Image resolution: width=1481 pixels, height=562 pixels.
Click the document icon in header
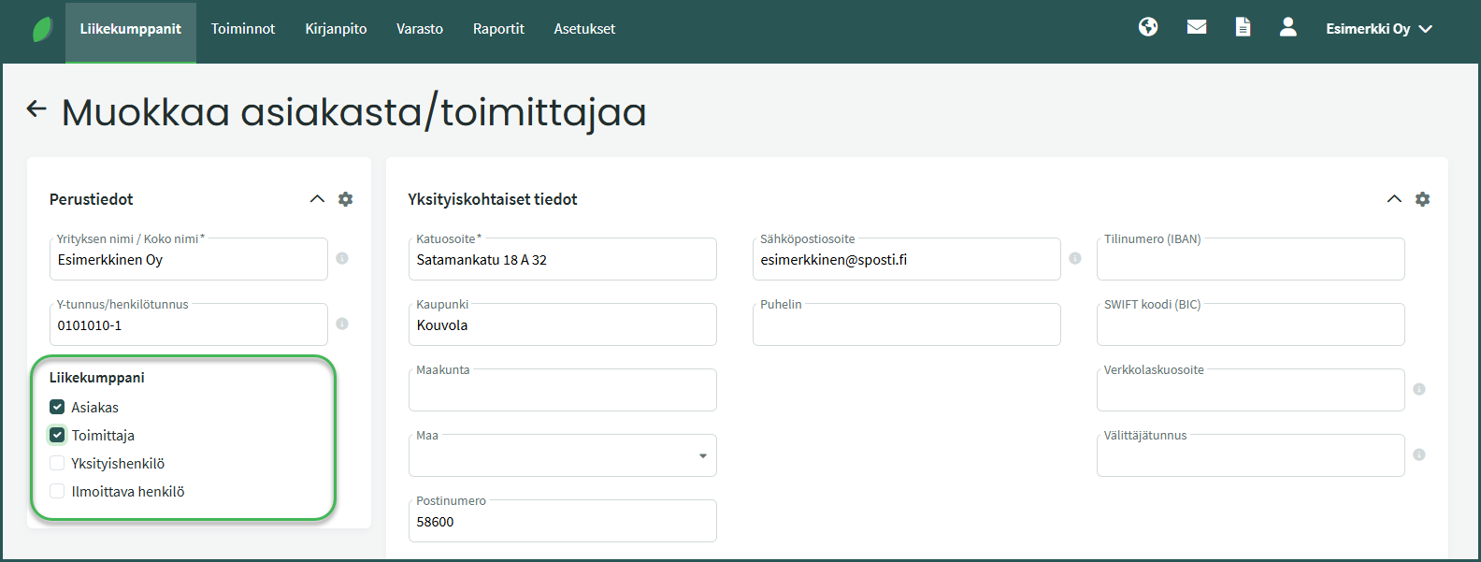click(1243, 27)
